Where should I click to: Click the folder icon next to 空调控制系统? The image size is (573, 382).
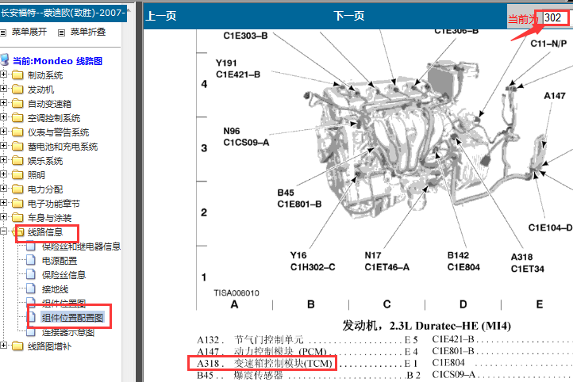[x=17, y=118]
